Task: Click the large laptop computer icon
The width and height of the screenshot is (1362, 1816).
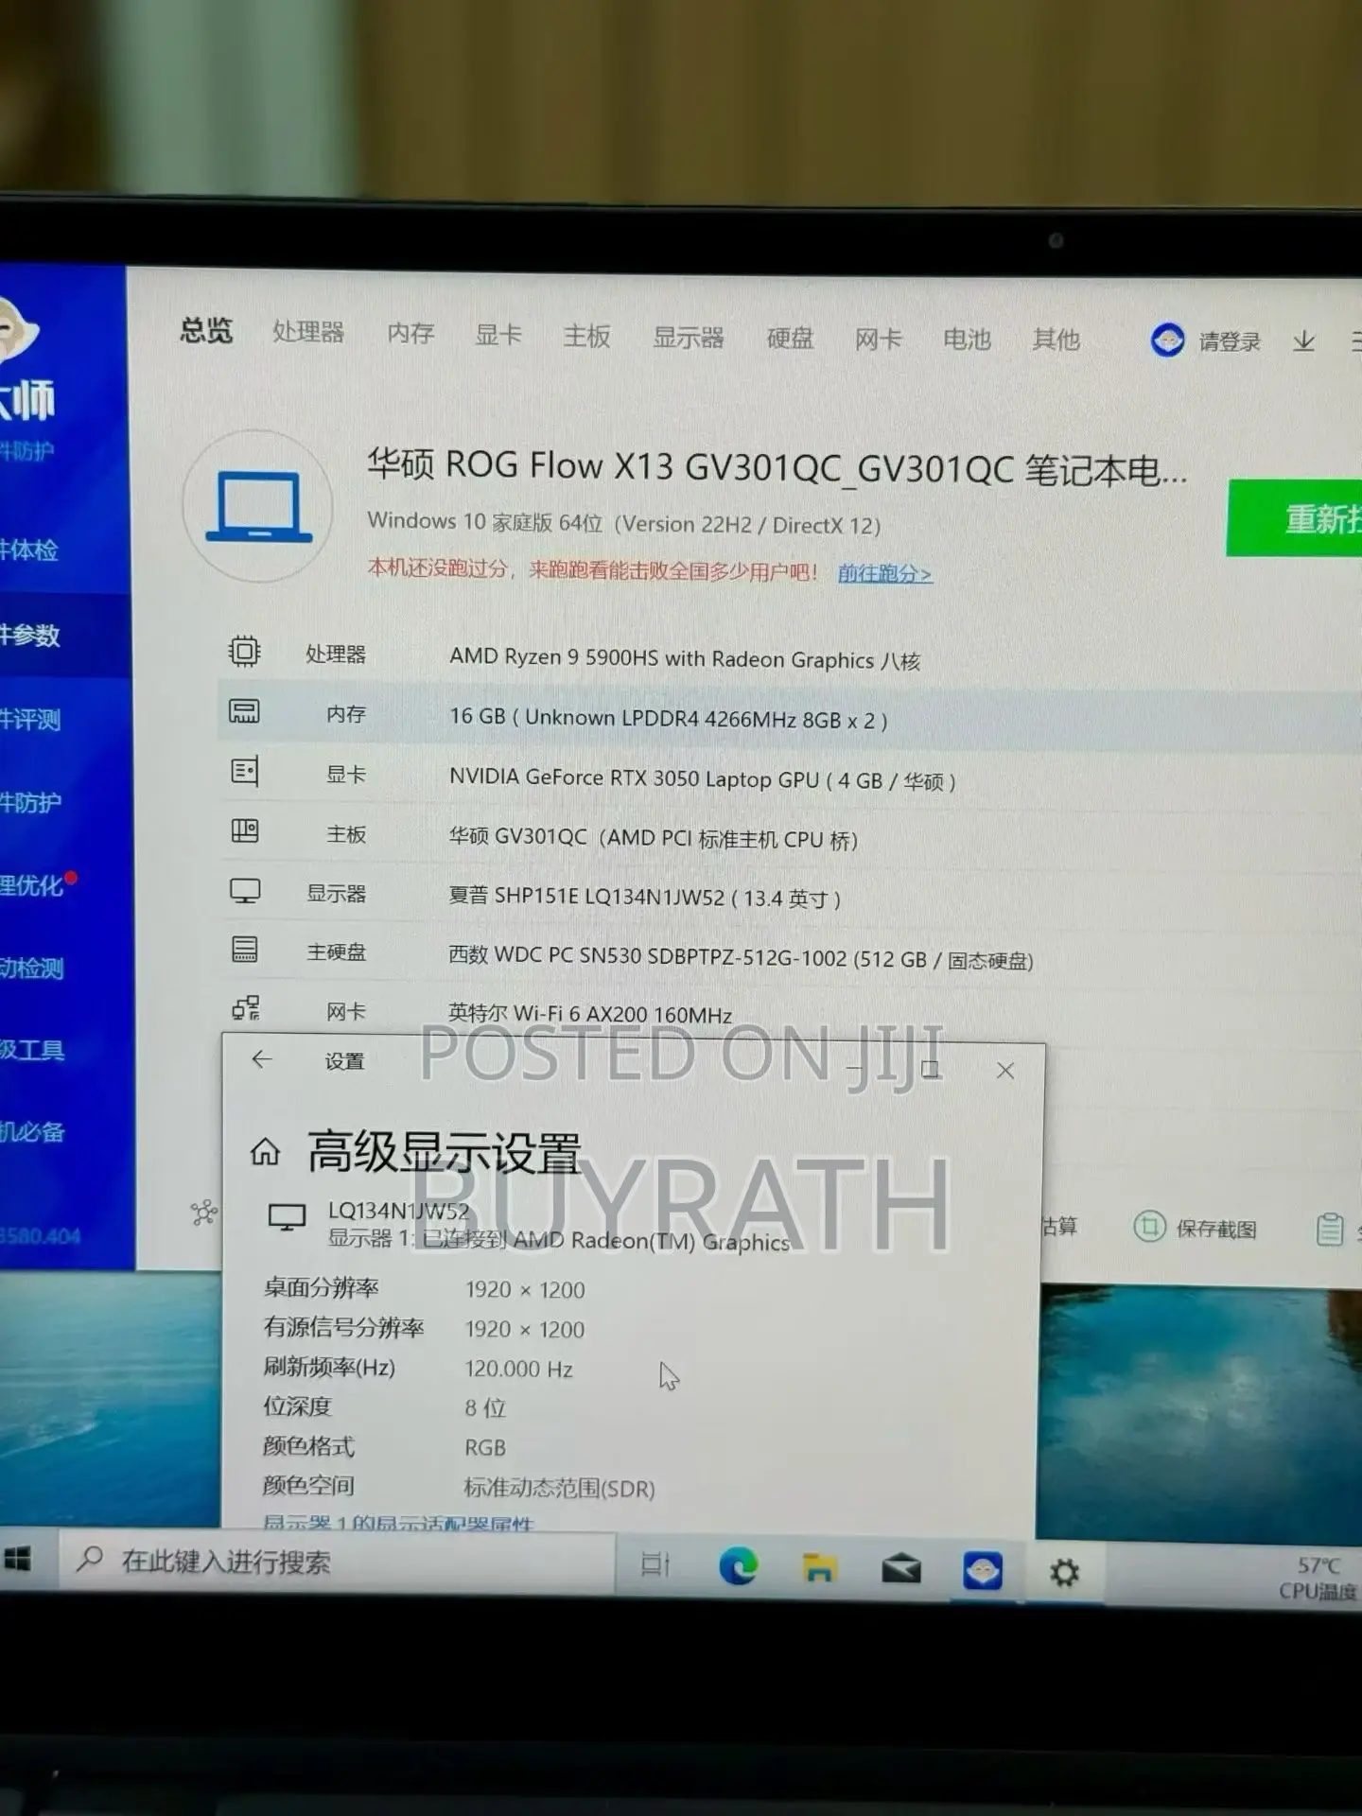Action: click(x=258, y=506)
